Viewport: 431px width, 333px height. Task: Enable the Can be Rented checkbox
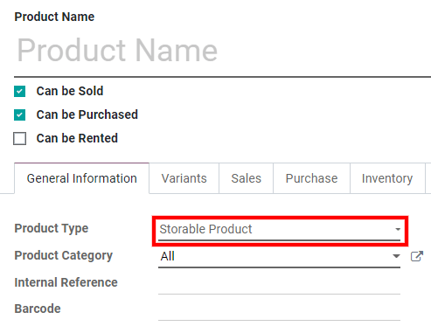pos(19,138)
